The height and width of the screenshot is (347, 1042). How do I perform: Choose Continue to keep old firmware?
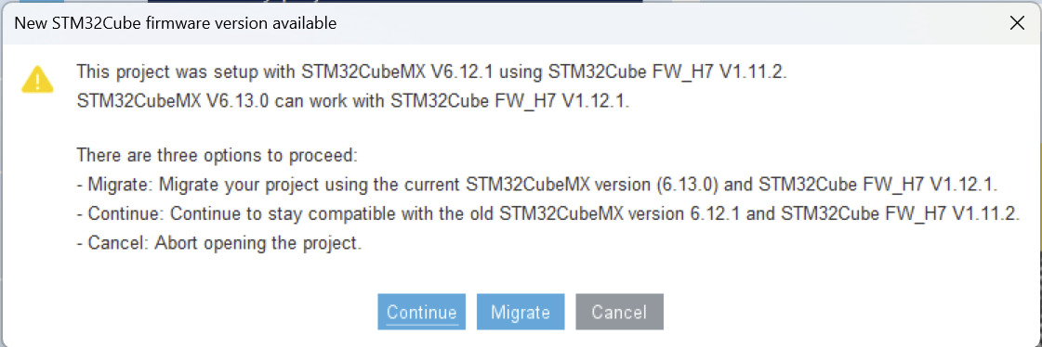[421, 312]
